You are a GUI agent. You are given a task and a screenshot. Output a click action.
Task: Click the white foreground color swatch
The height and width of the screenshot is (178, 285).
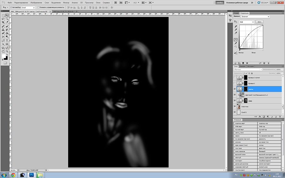click(3, 56)
